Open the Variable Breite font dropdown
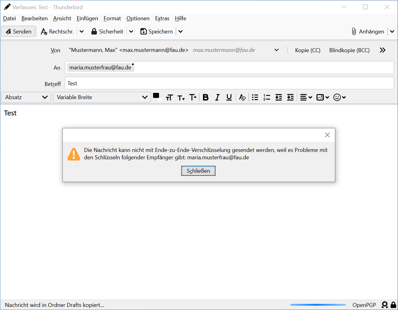 [x=102, y=97]
